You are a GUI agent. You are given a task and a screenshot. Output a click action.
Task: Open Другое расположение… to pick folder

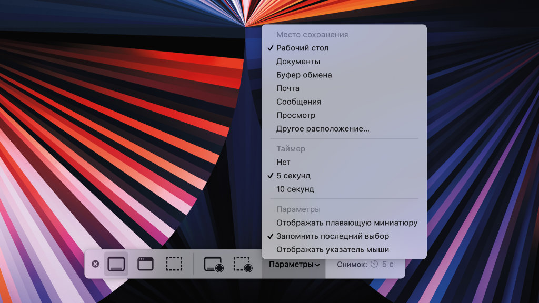[x=323, y=129]
